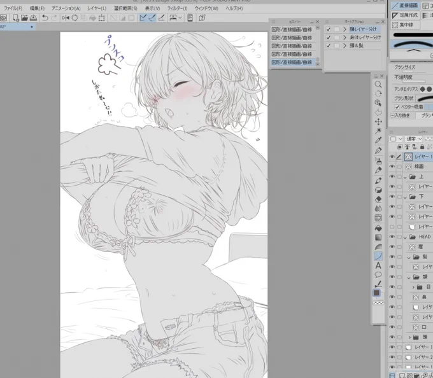The image size is (433, 378).
Task: Expand the 身体レイヤー分け auto action set
Action: [344, 38]
